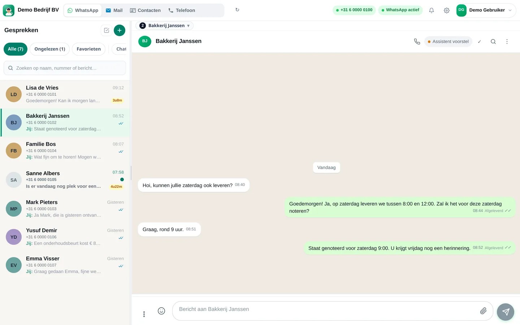
Task: Click the DG user avatar
Action: coord(461,10)
